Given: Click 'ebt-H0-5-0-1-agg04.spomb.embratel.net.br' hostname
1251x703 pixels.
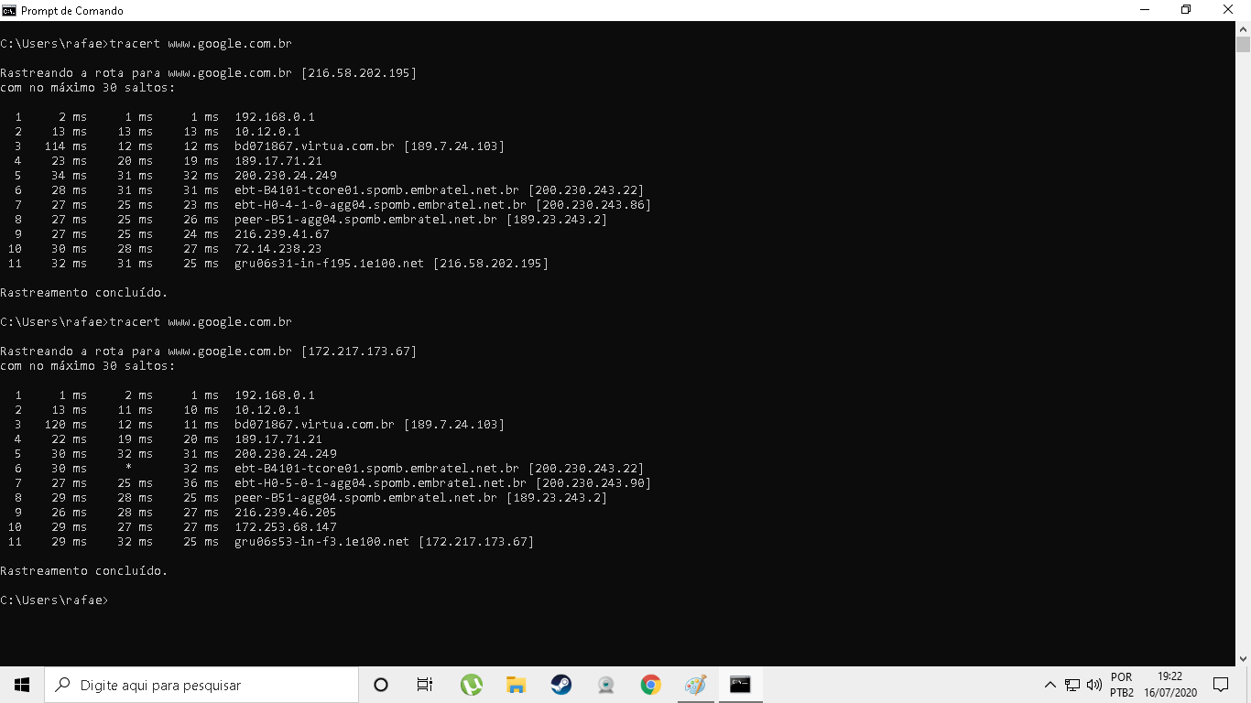Looking at the screenshot, I should (x=381, y=483).
